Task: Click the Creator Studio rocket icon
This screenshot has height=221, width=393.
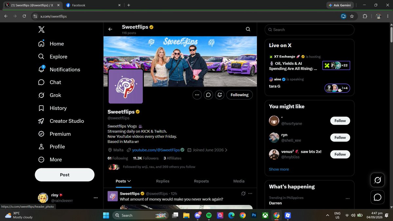Action: pos(41,121)
